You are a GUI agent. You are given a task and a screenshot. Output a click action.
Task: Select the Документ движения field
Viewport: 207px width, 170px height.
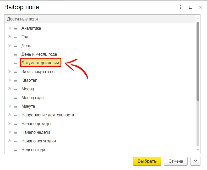[40, 63]
